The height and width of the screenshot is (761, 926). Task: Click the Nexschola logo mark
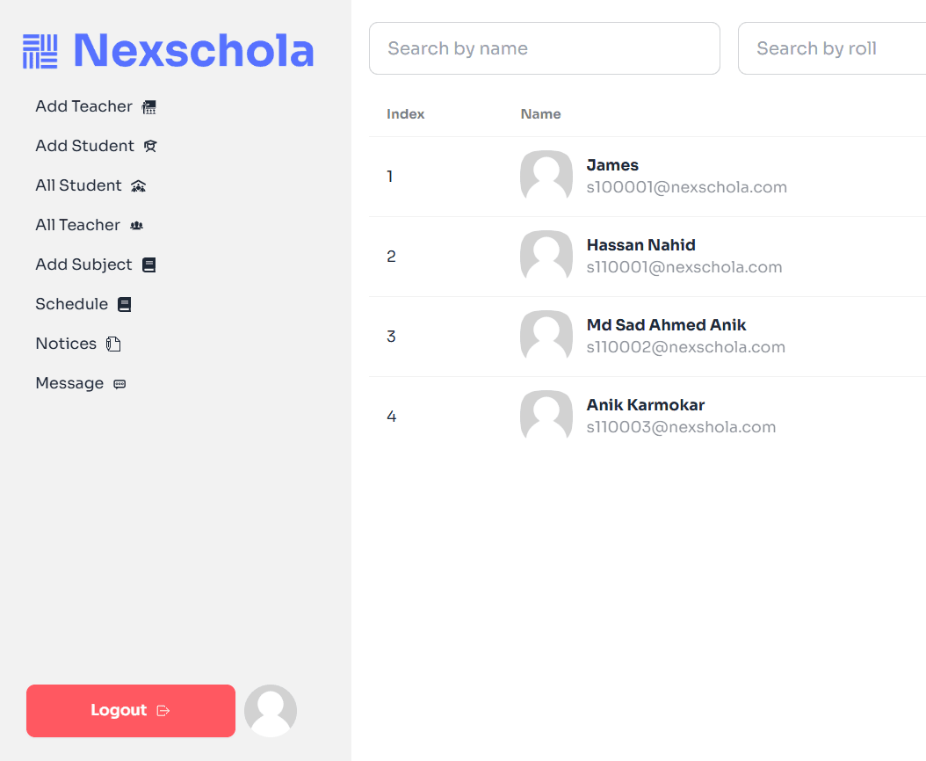(x=40, y=52)
